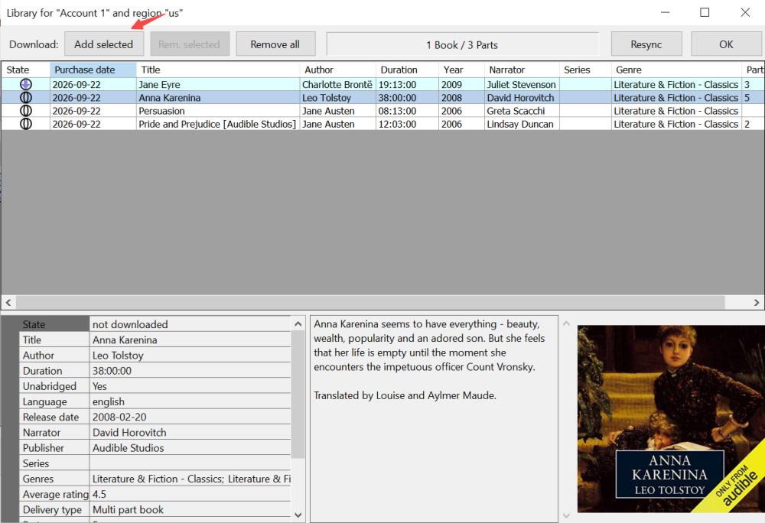
Task: Click the Multi part book delivery value
Action: point(190,509)
